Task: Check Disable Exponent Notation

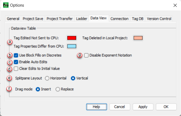Action: coord(86,55)
